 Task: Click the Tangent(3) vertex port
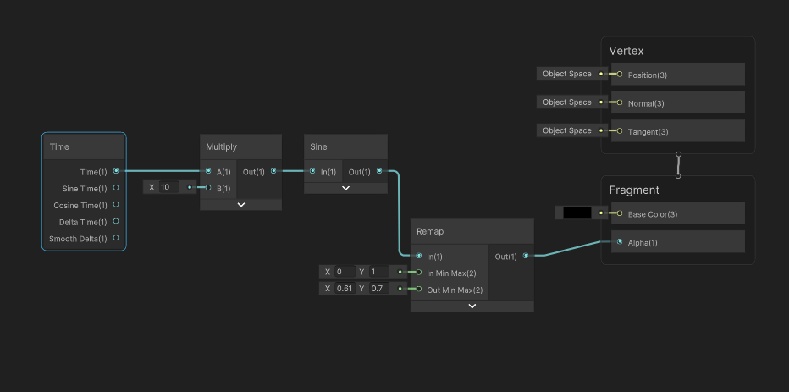pyautogui.click(x=620, y=130)
